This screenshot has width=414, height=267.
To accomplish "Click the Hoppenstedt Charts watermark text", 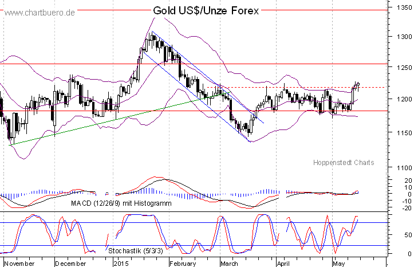I will click(344, 163).
